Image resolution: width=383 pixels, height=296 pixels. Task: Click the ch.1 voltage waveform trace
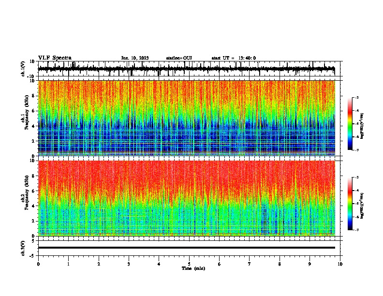click(186, 69)
